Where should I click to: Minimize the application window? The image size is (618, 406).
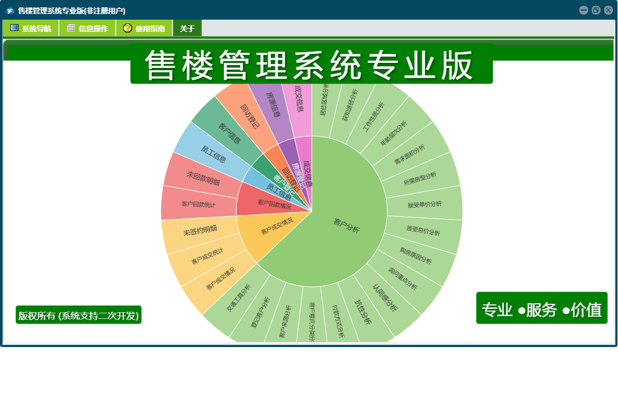click(x=584, y=10)
